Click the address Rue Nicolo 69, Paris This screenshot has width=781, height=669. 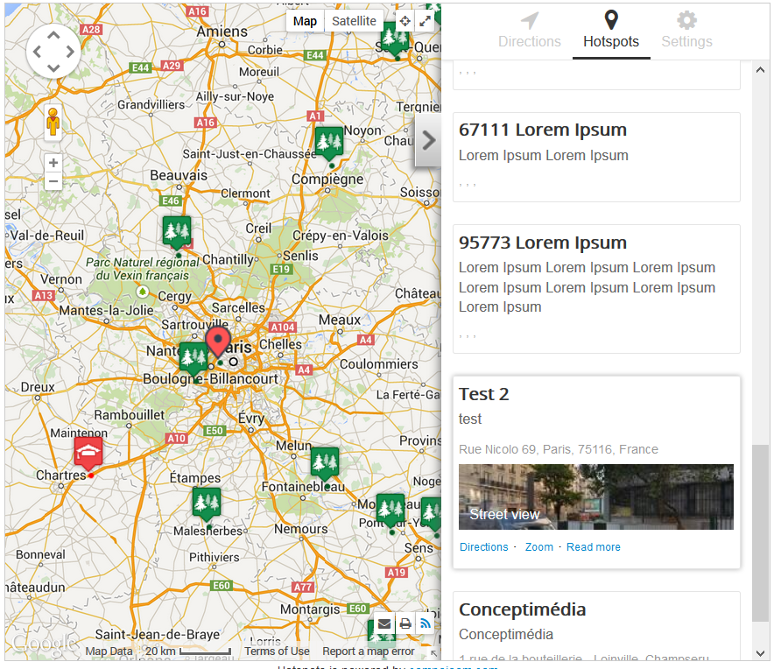point(559,449)
